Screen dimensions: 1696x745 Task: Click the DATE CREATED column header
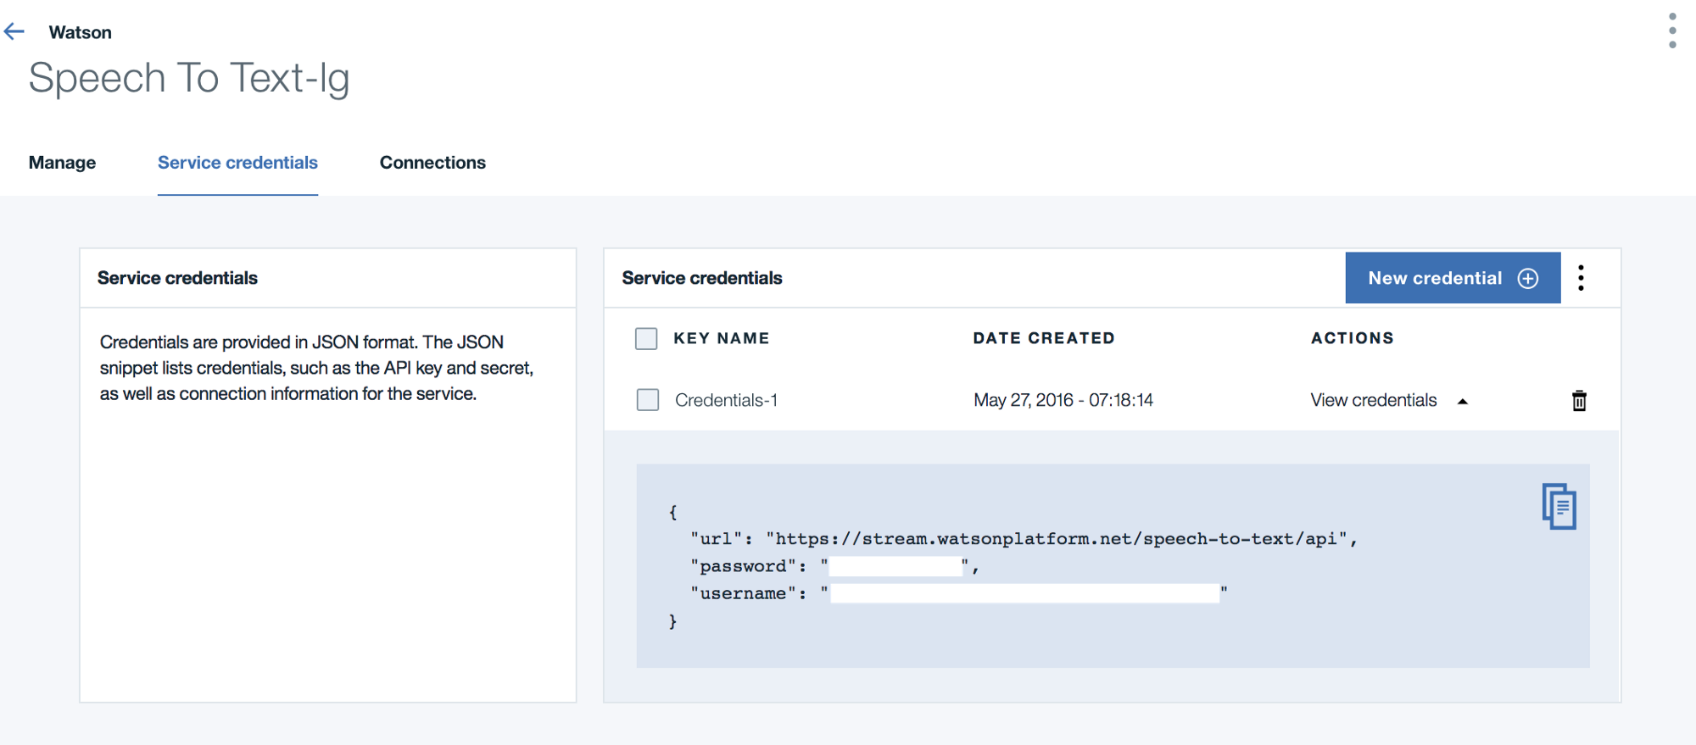pos(1044,338)
